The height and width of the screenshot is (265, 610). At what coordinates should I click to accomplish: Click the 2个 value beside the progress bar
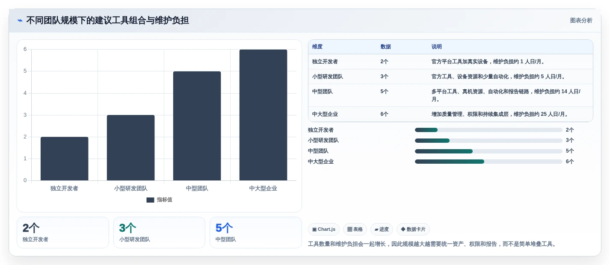click(x=570, y=130)
